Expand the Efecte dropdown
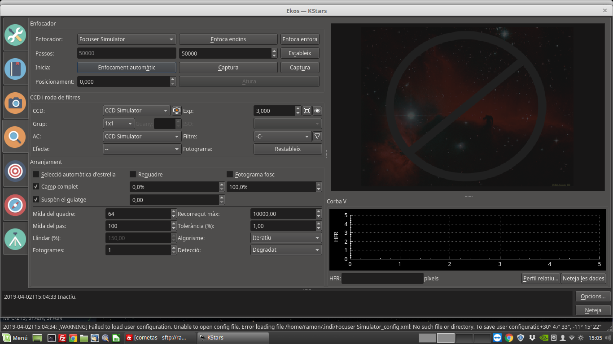This screenshot has width=613, height=344. [x=142, y=149]
